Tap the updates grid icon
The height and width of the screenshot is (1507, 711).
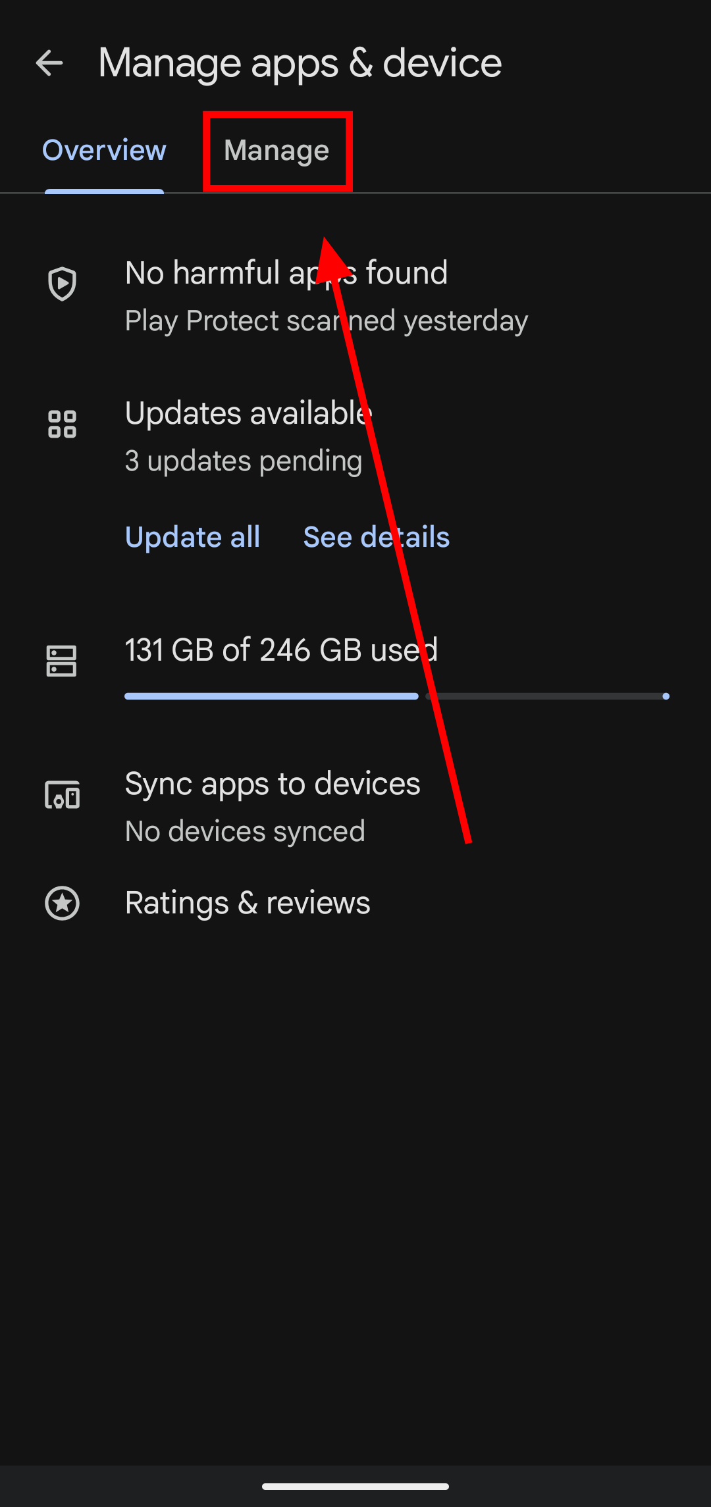tap(63, 424)
